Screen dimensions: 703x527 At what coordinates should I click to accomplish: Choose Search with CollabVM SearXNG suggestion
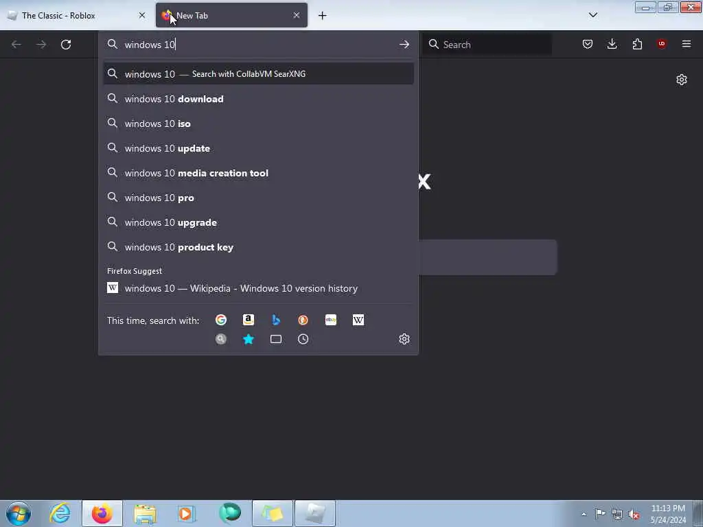coord(258,74)
